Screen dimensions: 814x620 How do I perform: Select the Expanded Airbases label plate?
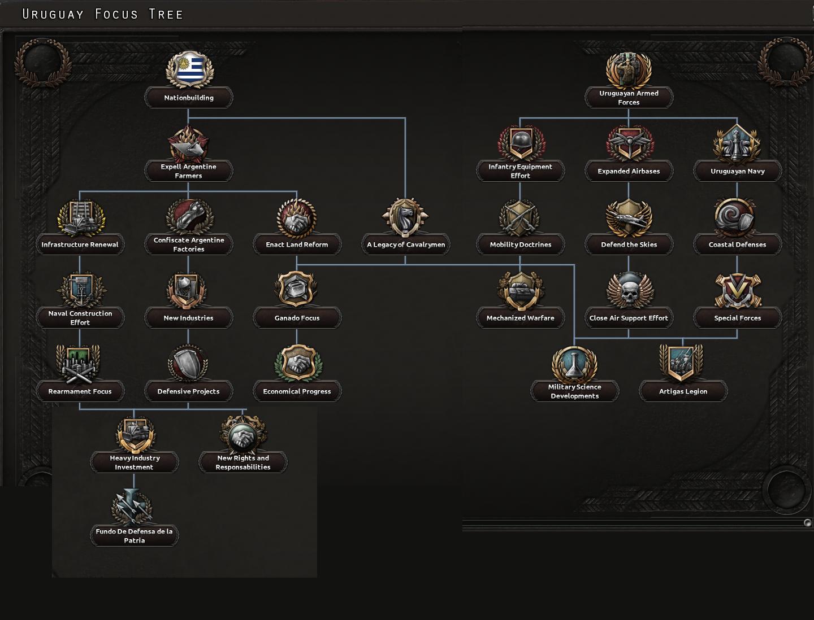point(629,171)
